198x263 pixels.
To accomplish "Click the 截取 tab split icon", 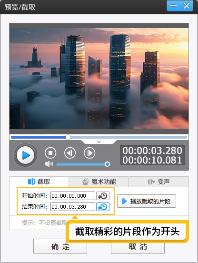I will click(31, 182).
